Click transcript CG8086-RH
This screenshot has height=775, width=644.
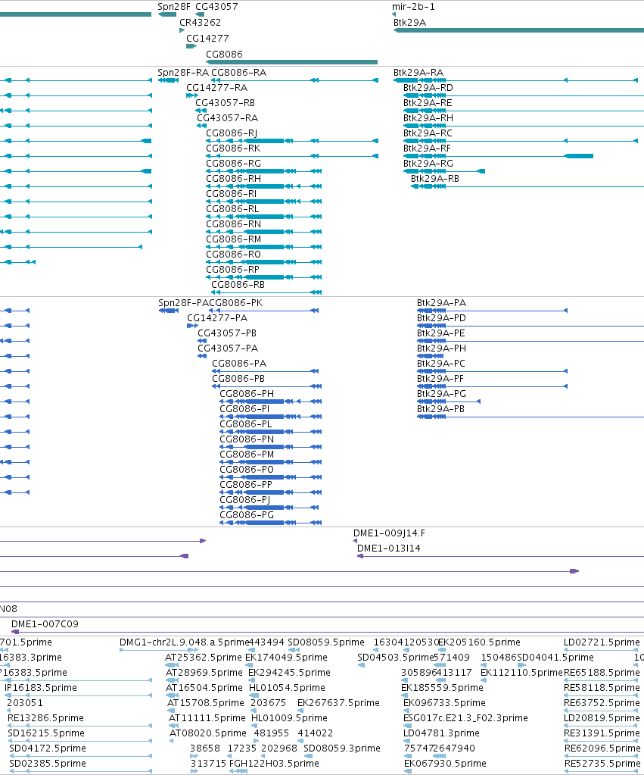tap(234, 179)
